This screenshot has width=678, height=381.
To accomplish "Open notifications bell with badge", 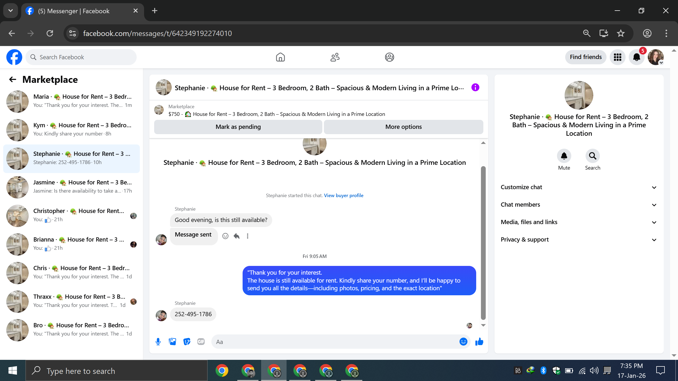I will tap(636, 57).
